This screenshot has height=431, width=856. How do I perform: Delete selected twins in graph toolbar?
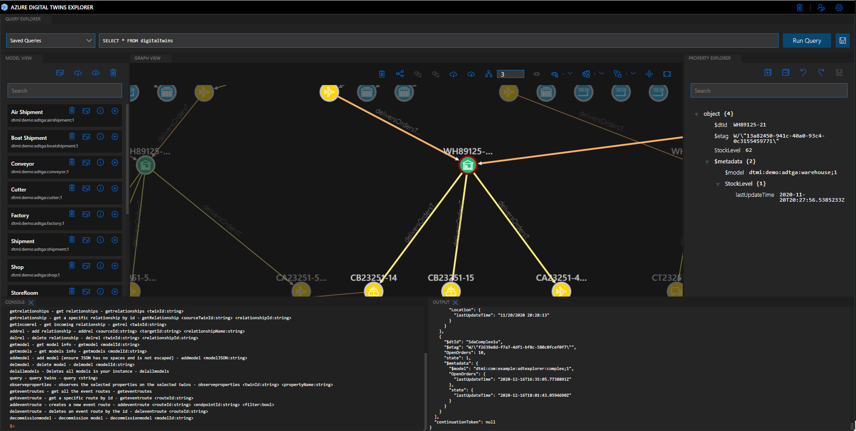click(x=382, y=74)
